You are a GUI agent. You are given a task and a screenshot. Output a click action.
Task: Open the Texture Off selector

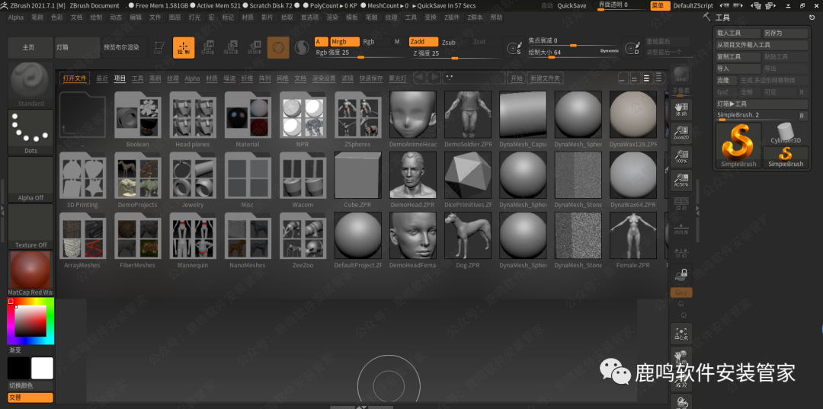(x=30, y=225)
